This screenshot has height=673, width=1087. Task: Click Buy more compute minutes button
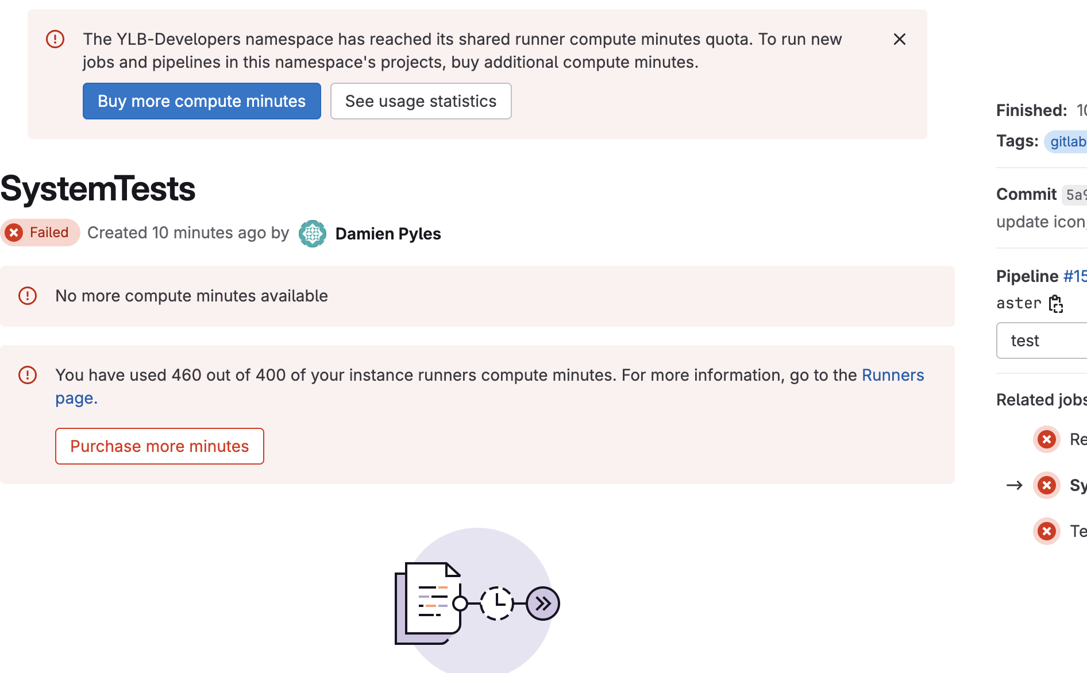coord(202,101)
